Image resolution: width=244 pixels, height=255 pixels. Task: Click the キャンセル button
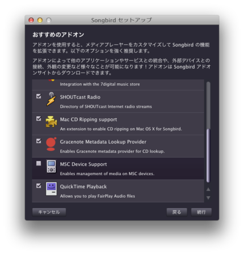pyautogui.click(x=49, y=212)
